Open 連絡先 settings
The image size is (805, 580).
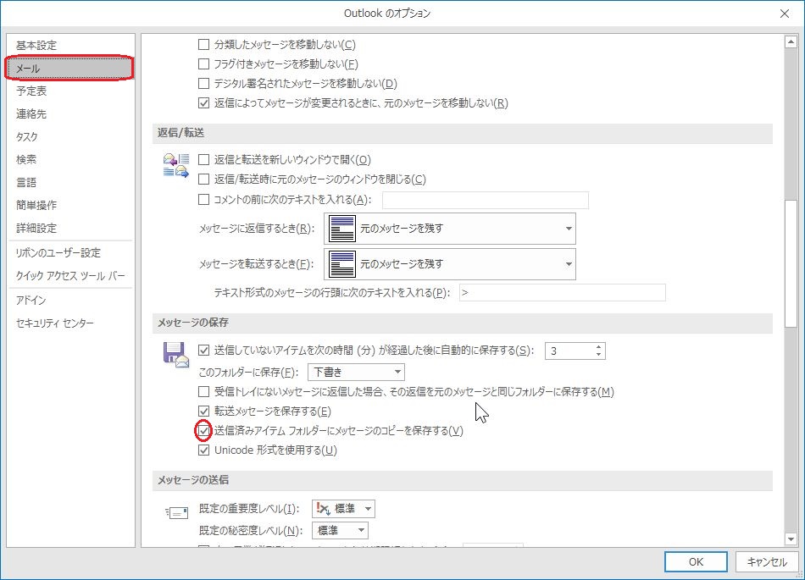69,113
